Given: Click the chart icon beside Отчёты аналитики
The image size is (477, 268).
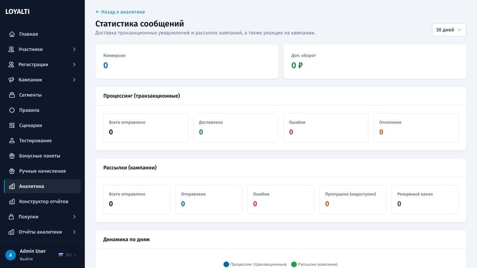Looking at the screenshot, I should click(11, 232).
